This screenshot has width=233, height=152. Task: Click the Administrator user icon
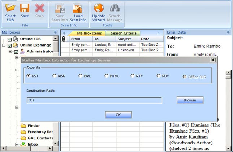coord(22,51)
